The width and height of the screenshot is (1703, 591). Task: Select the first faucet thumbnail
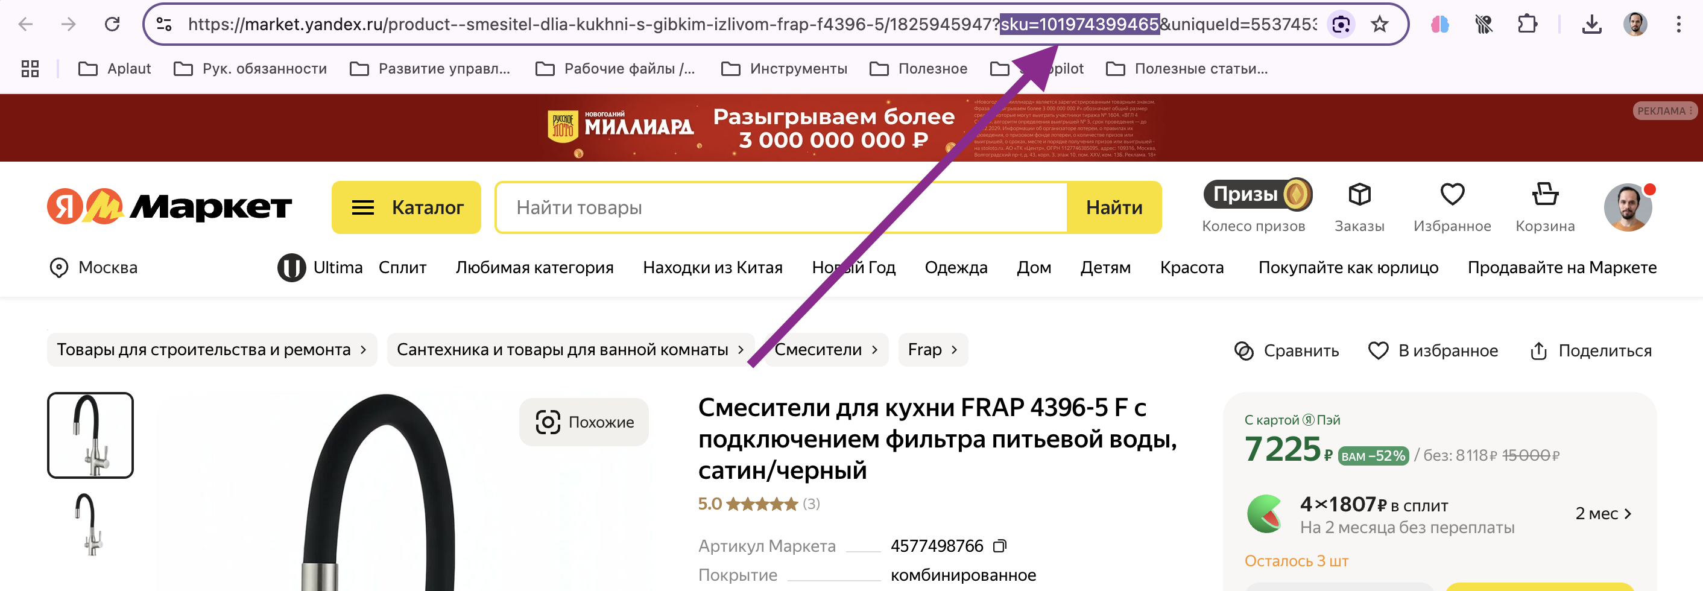[x=90, y=435]
